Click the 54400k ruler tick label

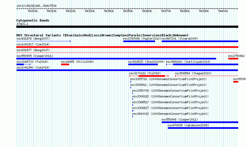point(223,11)
